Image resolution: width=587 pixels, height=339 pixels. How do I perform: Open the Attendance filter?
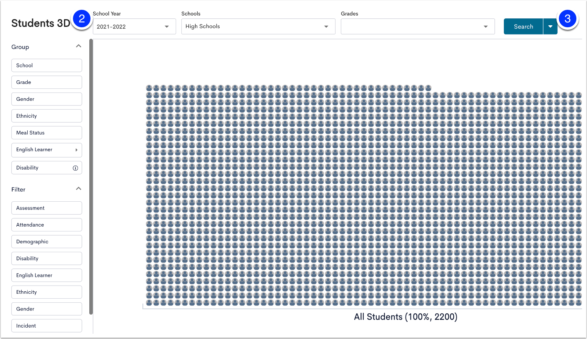click(47, 225)
